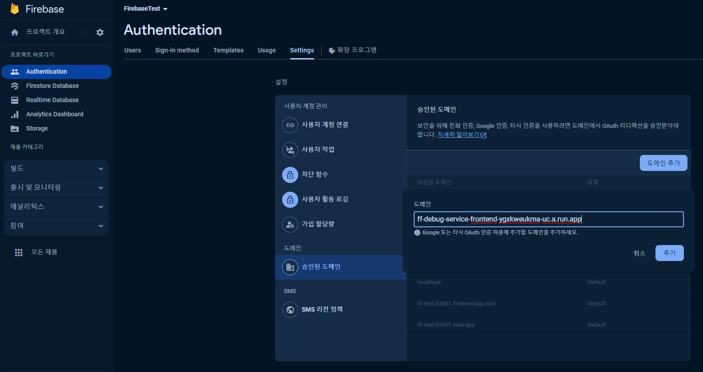The height and width of the screenshot is (372, 703).
Task: Expand the 빌드 category
Action: click(x=56, y=169)
